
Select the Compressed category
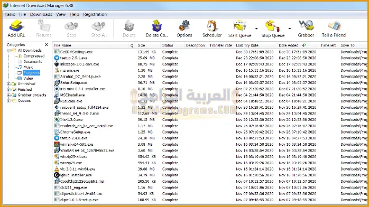coord(34,56)
